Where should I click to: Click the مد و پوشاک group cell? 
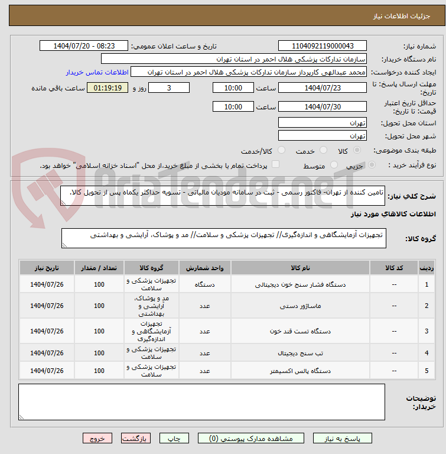[151, 306]
